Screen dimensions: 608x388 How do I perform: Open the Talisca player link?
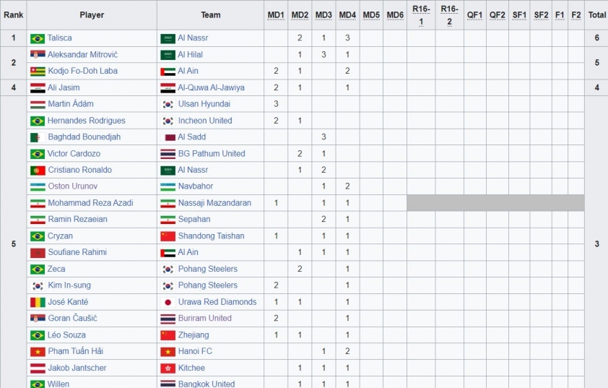[x=60, y=38]
